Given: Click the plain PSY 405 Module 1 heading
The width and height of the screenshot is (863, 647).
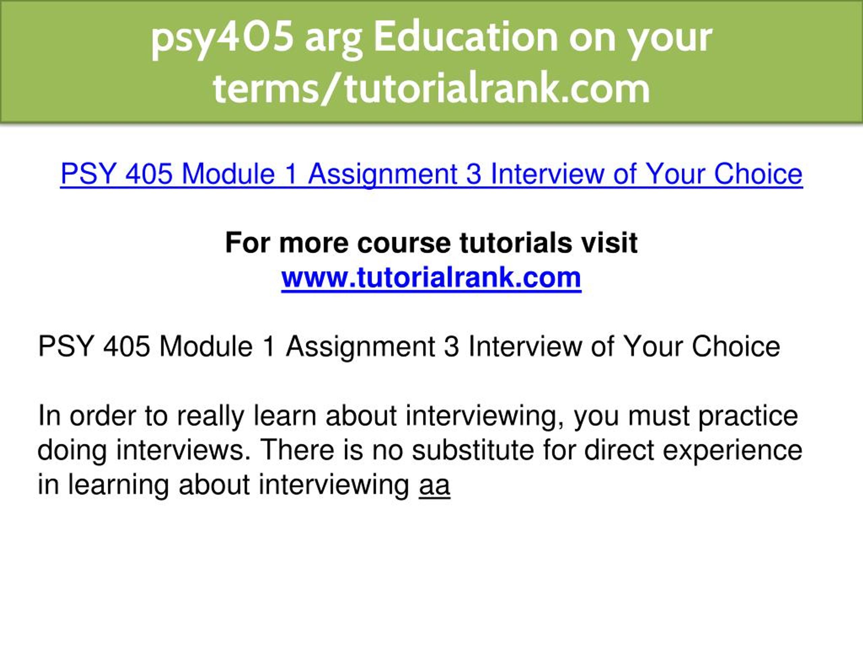Looking at the screenshot, I should click(x=409, y=347).
